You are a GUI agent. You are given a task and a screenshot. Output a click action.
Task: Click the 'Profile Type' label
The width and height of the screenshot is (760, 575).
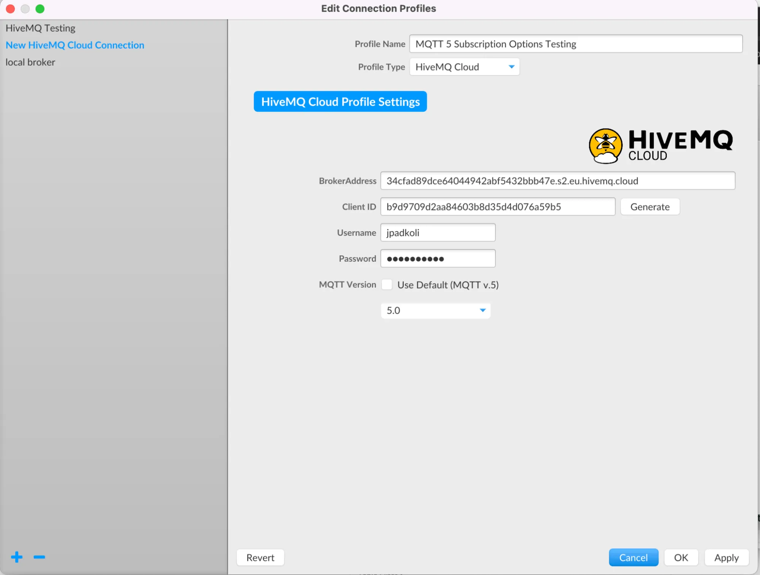pos(381,67)
